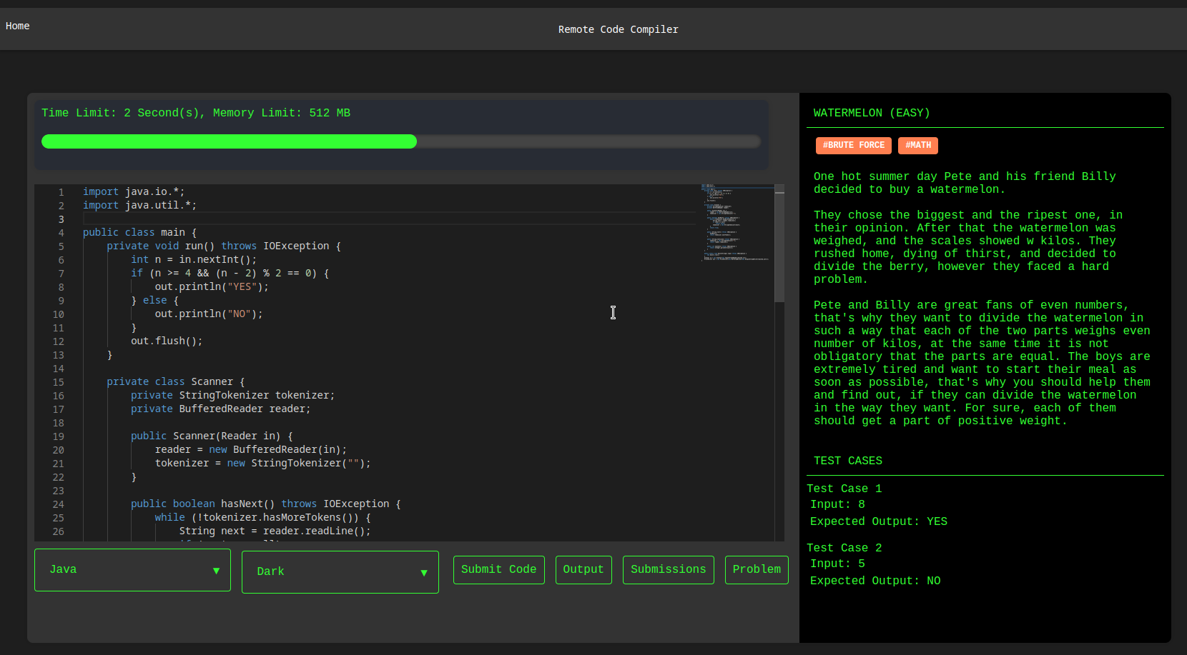Click the 'if (n >= 4 ...' condition line
This screenshot has width=1187, height=655.
(x=230, y=274)
